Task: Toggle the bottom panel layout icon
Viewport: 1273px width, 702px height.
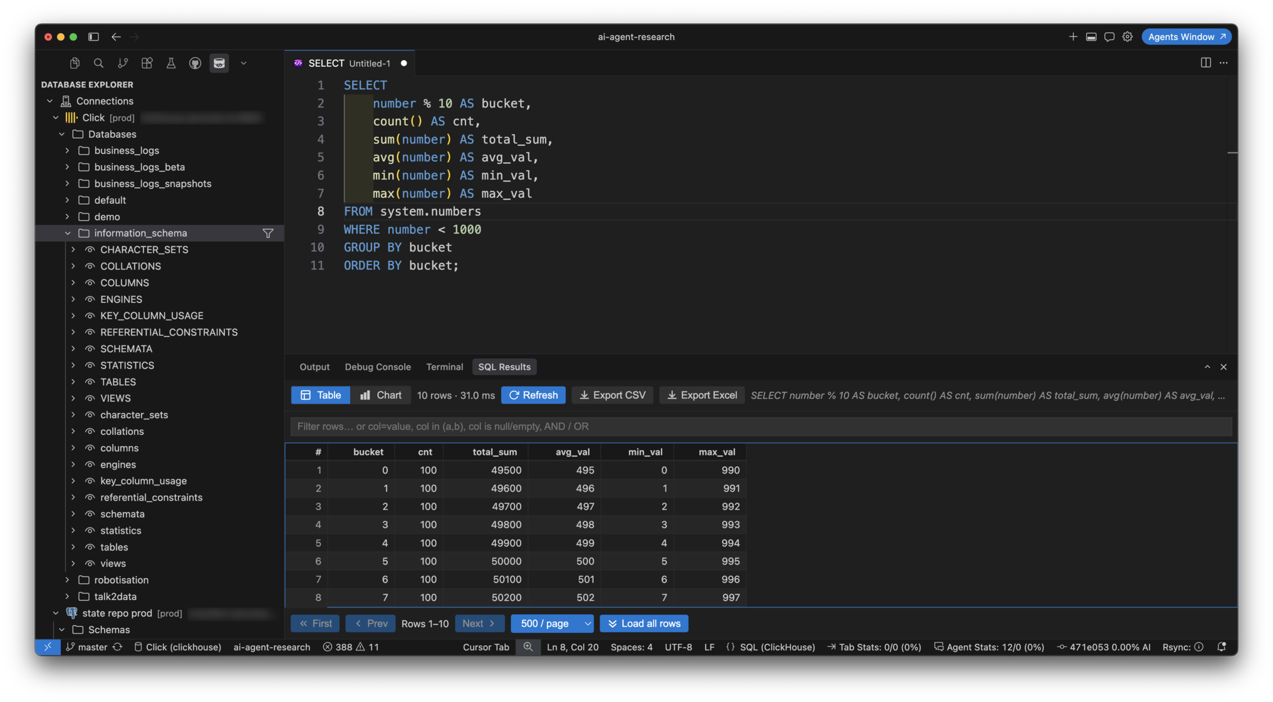Action: coord(1091,37)
